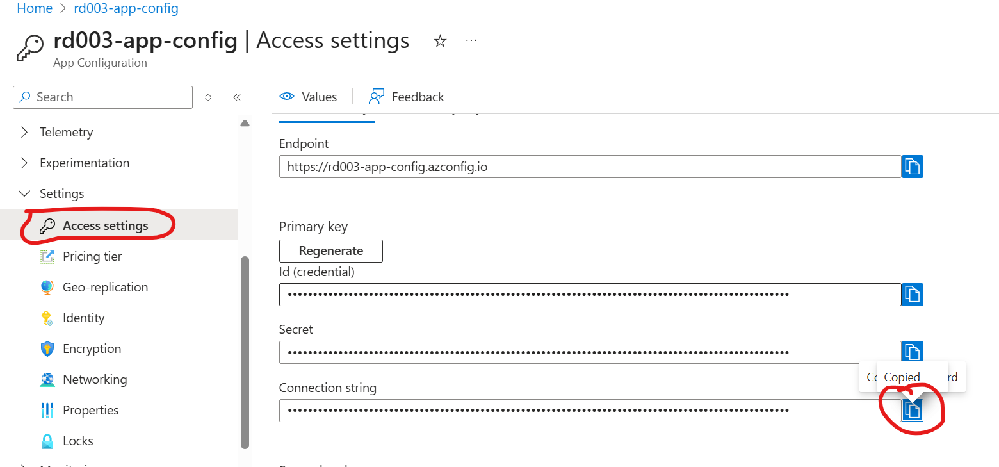Viewport: 999px width, 467px height.
Task: Copy the Secret value
Action: click(x=912, y=352)
